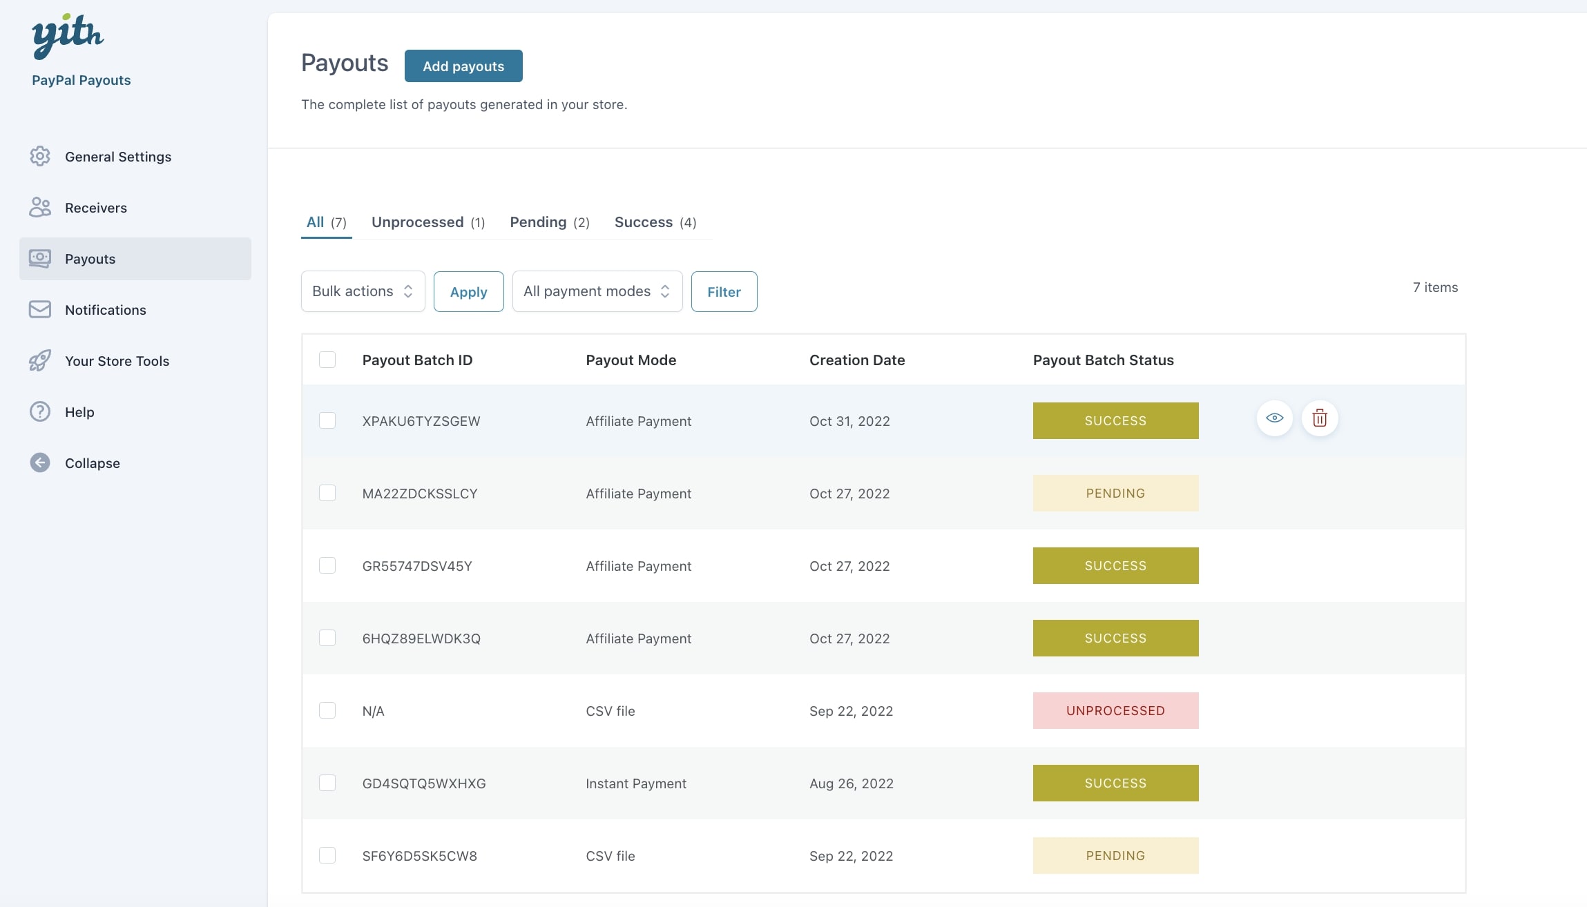The image size is (1587, 907).
Task: Click the Apply button
Action: pyautogui.click(x=469, y=291)
